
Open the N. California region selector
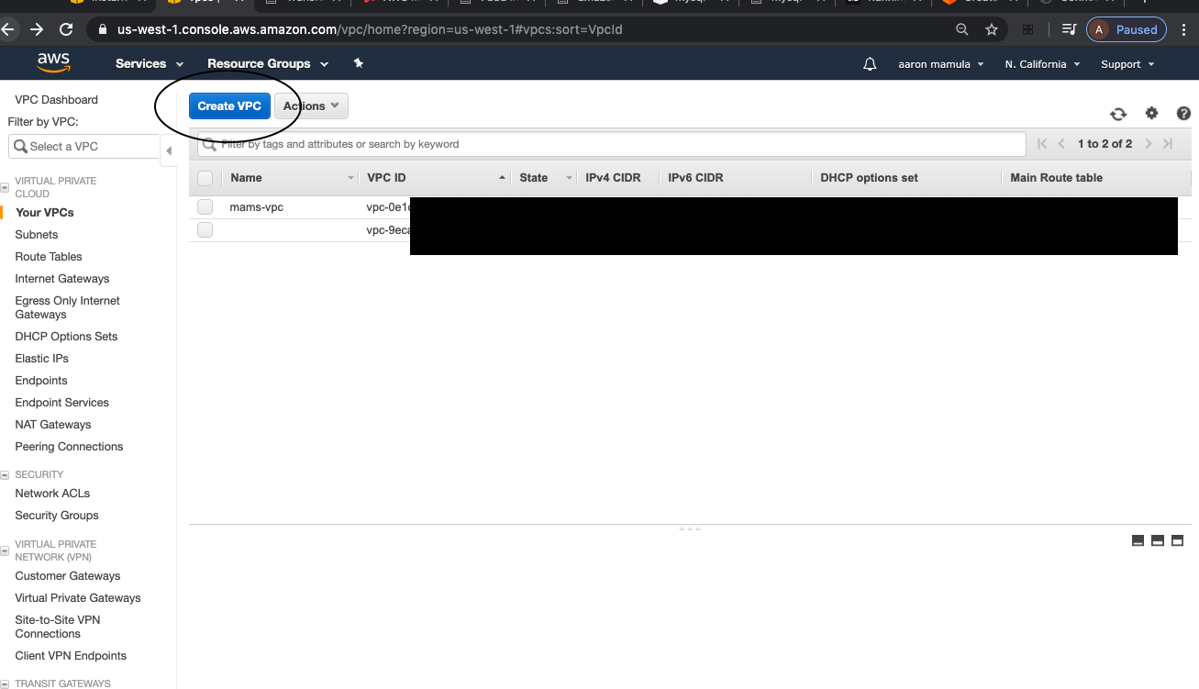click(1043, 64)
